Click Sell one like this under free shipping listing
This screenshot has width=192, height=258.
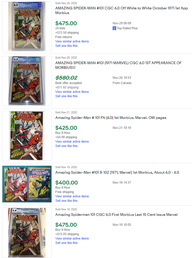pyautogui.click(x=66, y=201)
